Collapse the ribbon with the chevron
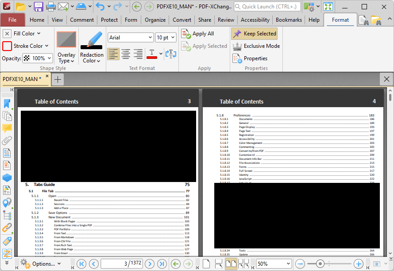394x271 pixels. [390, 19]
